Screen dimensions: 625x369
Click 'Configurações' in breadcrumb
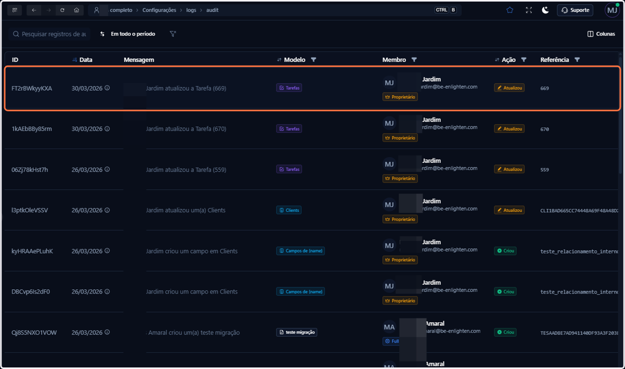[160, 10]
